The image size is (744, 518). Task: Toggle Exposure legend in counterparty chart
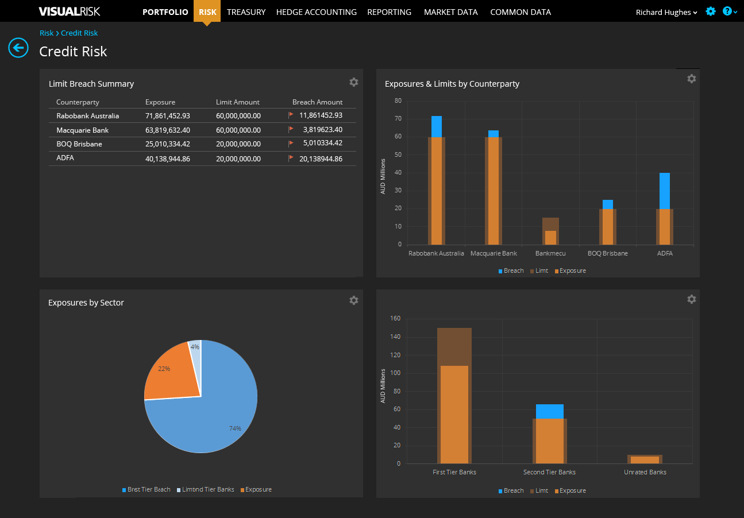[x=570, y=270]
